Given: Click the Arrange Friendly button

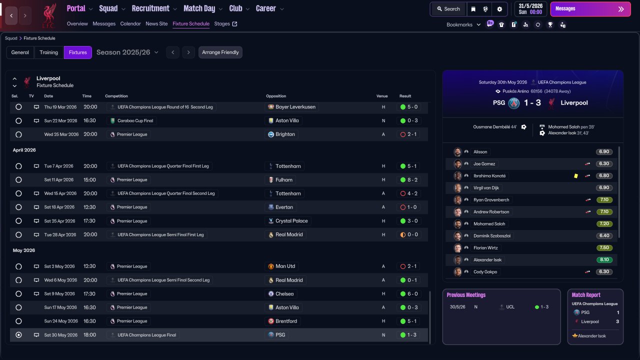Looking at the screenshot, I should click(x=220, y=52).
